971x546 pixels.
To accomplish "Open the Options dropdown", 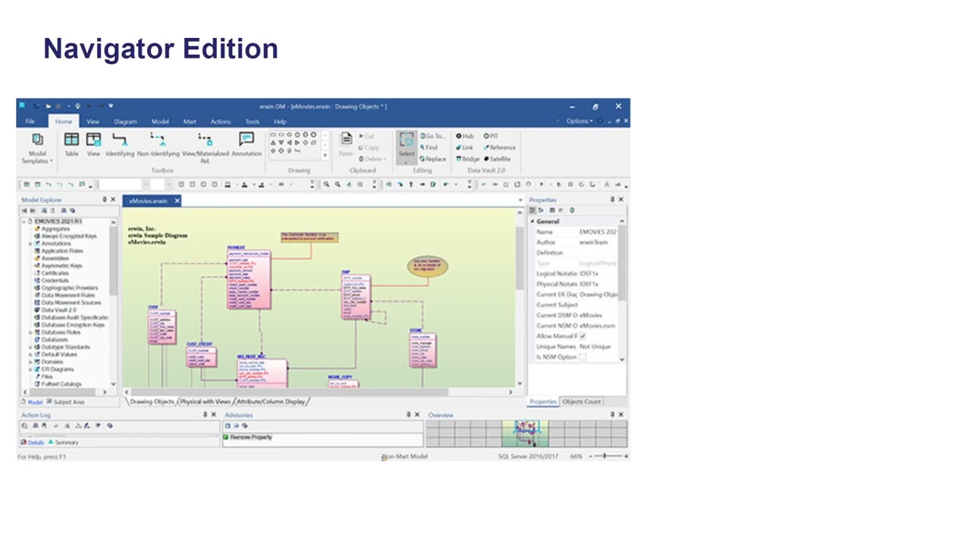I will tap(580, 121).
